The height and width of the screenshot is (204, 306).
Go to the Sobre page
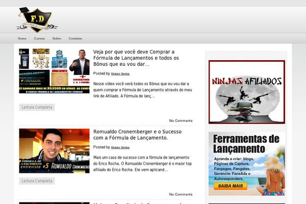(x=57, y=38)
